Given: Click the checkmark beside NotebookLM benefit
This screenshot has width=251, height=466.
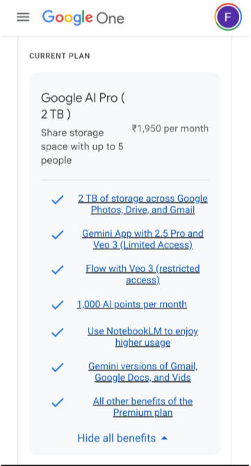Looking at the screenshot, I should [58, 332].
